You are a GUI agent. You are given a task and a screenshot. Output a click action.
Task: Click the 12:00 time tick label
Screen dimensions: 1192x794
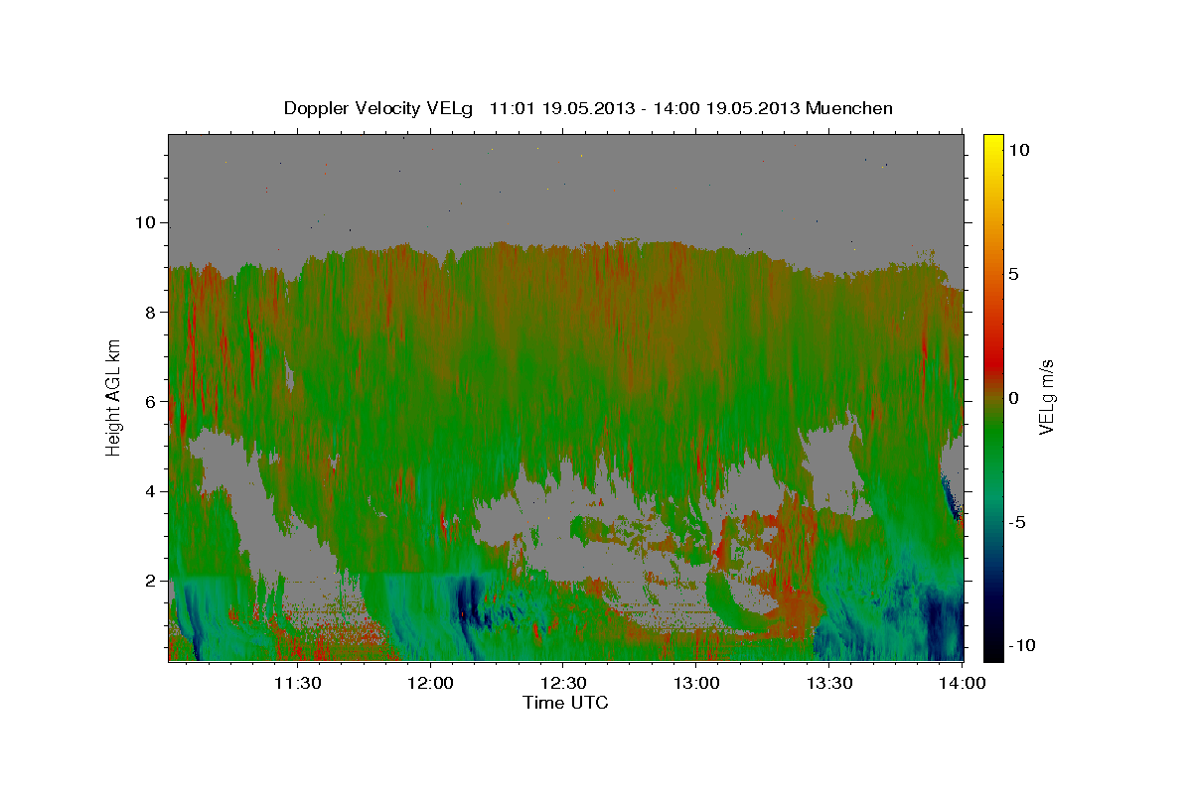[x=431, y=683]
